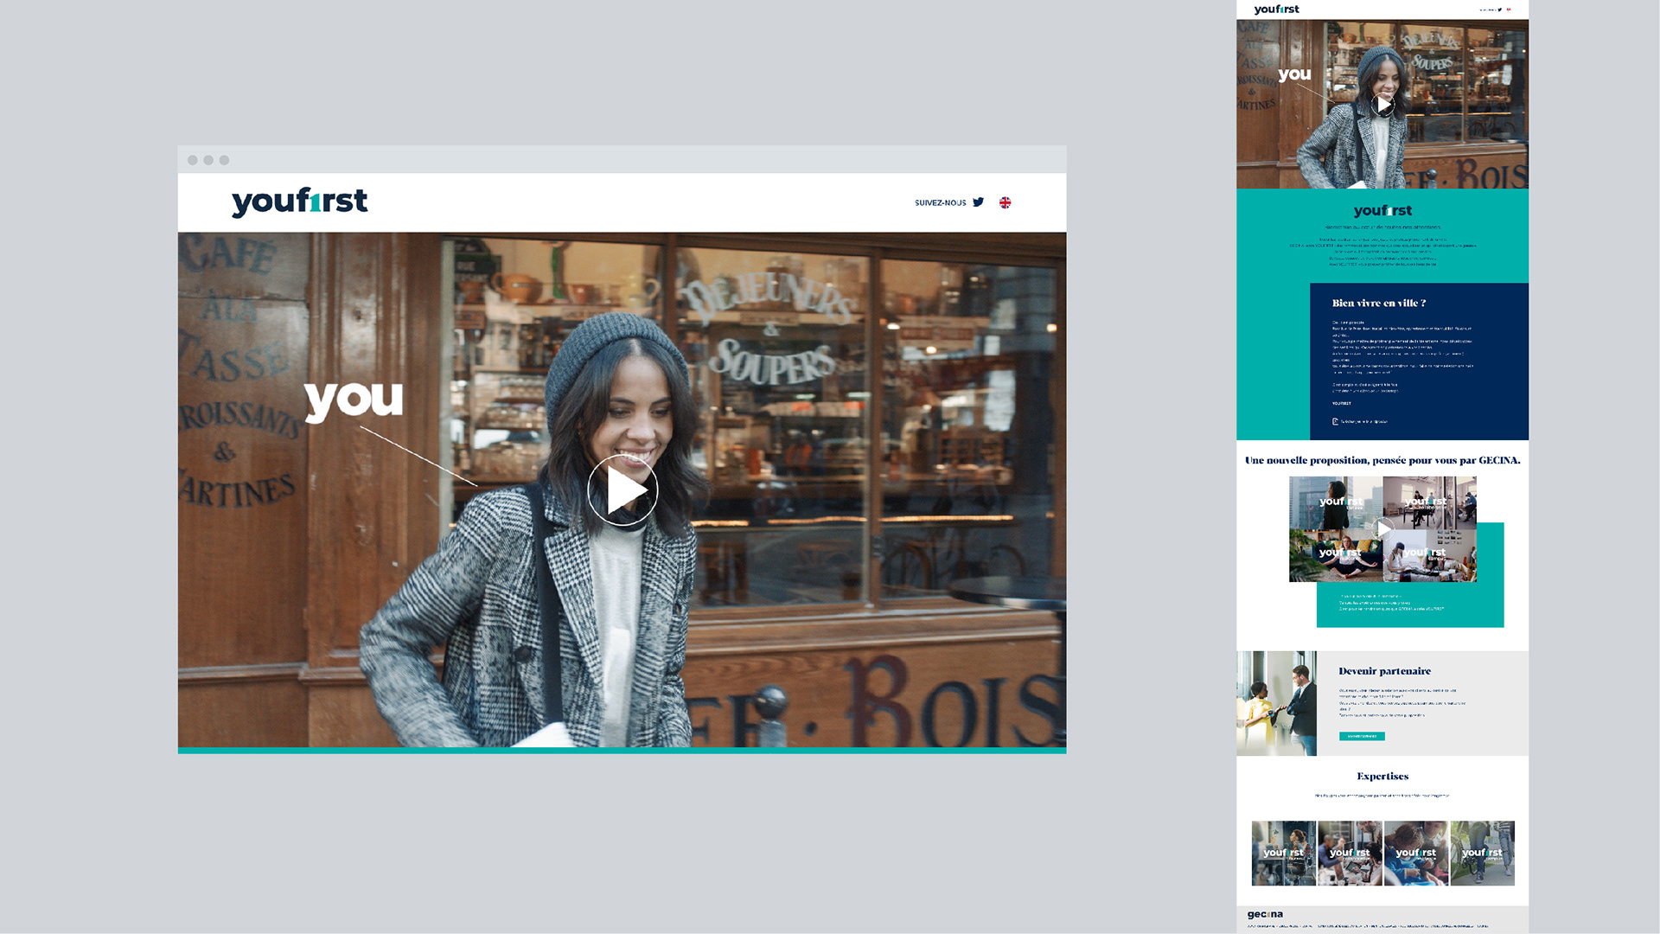Click the download document link in navy panel

click(x=1361, y=421)
